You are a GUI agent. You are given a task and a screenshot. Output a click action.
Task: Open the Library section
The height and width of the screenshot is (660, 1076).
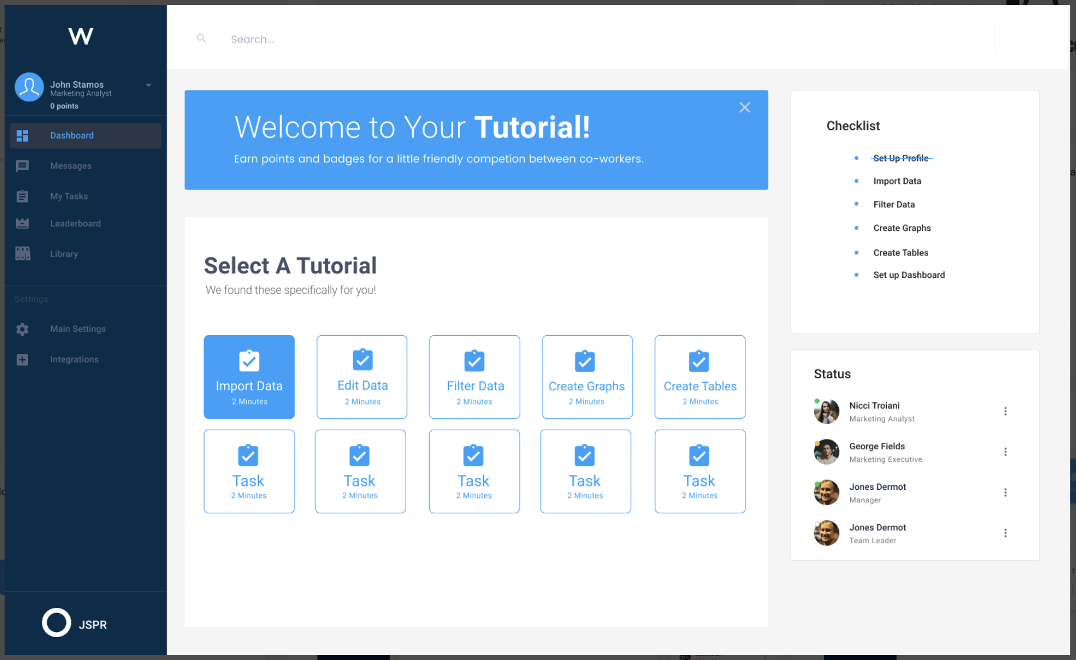coord(64,254)
